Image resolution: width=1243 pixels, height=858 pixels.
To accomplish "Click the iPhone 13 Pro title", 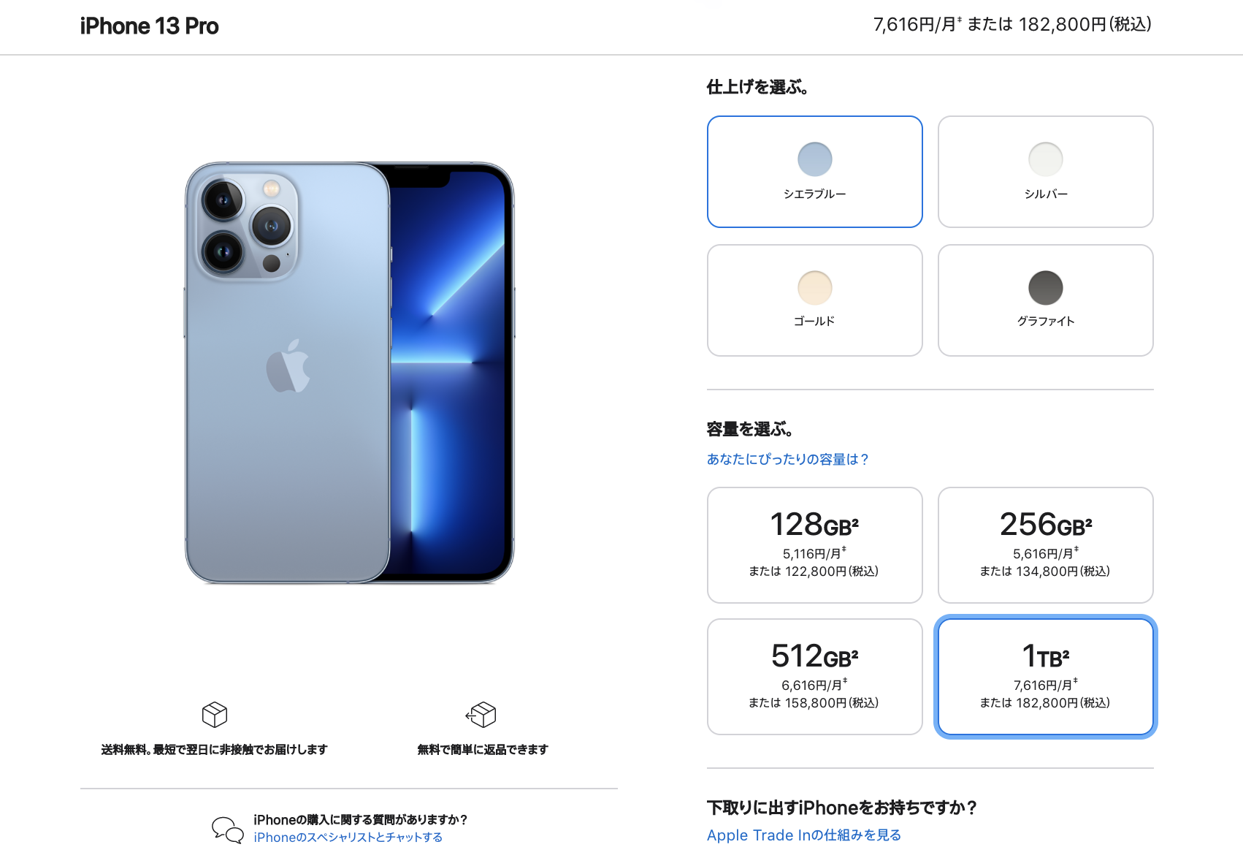I will pos(149,26).
